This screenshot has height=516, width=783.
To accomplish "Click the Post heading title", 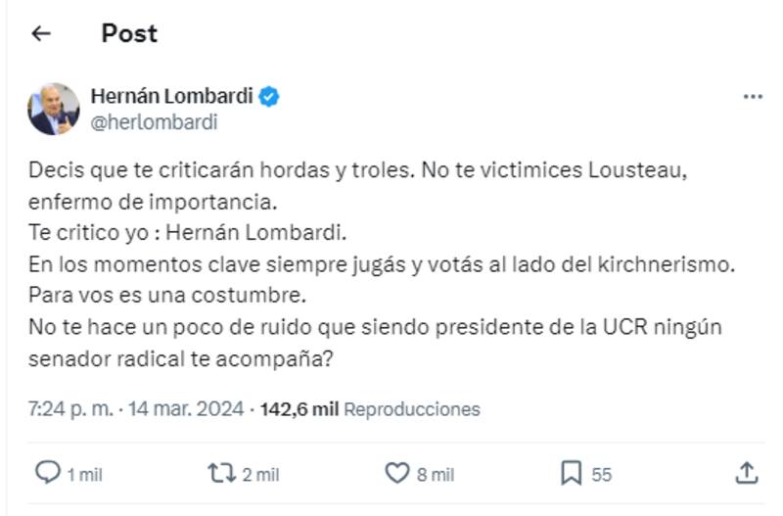I will tap(129, 33).
